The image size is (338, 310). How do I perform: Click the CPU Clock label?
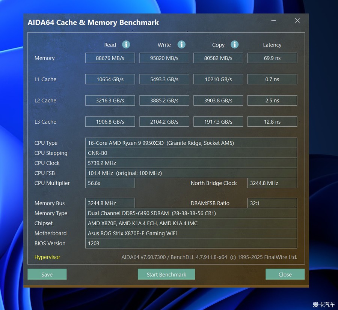point(47,163)
